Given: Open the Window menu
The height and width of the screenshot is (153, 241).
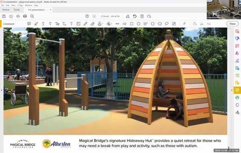Looking at the screenshot, I should point(28,5).
